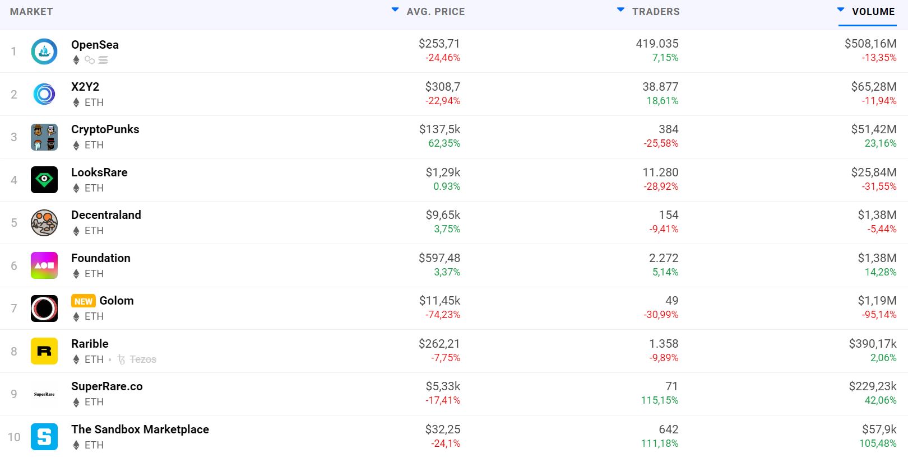Screen dimensions: 908x458
Task: Open the LooksRare marketplace link
Action: coord(99,172)
